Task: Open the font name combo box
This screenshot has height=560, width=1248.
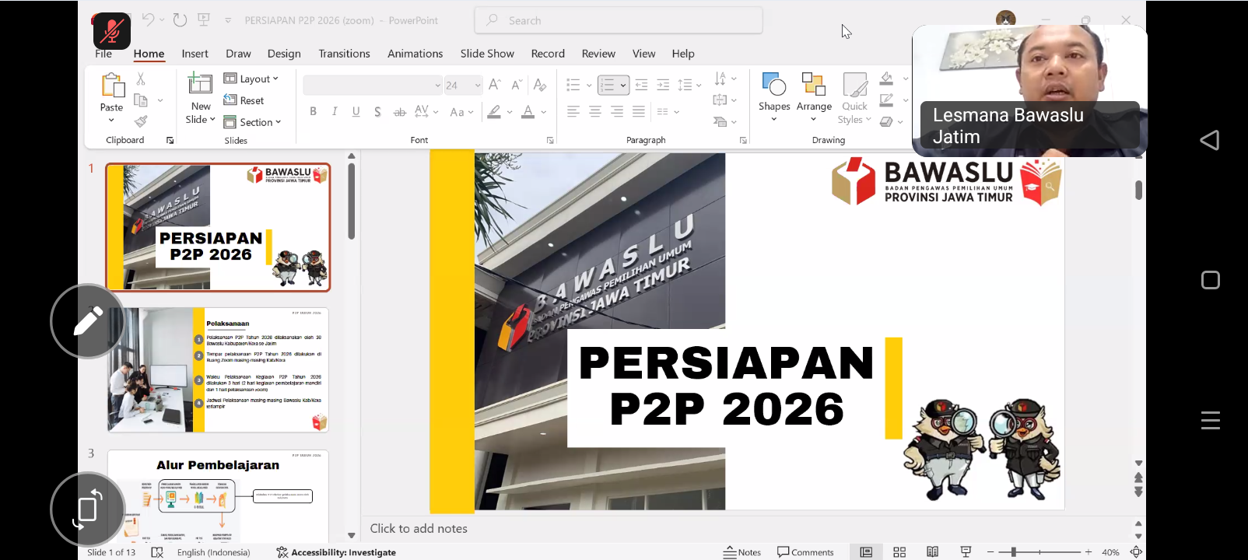Action: coord(372,85)
